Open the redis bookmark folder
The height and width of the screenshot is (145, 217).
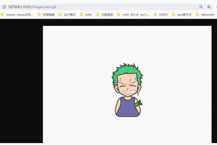(x=86, y=14)
